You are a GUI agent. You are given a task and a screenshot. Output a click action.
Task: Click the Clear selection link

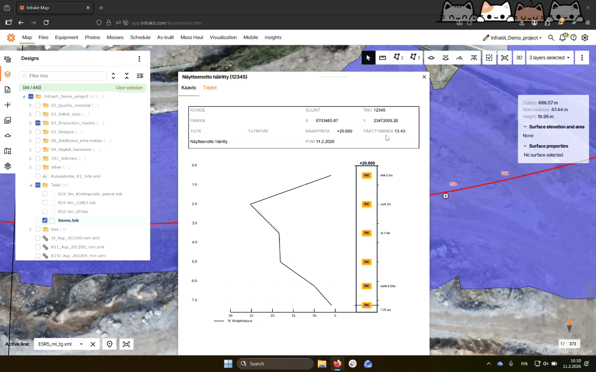(129, 88)
